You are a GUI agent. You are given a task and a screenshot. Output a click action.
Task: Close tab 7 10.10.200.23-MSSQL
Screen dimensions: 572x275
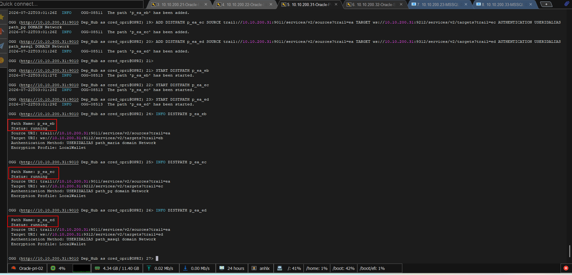click(466, 5)
